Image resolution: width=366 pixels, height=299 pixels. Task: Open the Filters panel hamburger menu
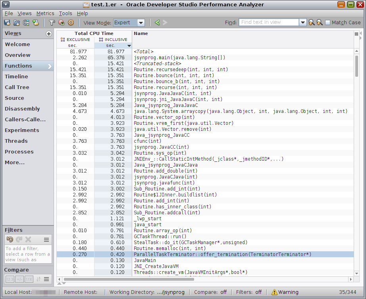46,239
